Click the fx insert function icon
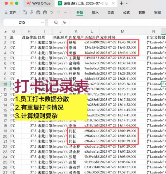Viewport: 166px width, 174px height. point(64,23)
